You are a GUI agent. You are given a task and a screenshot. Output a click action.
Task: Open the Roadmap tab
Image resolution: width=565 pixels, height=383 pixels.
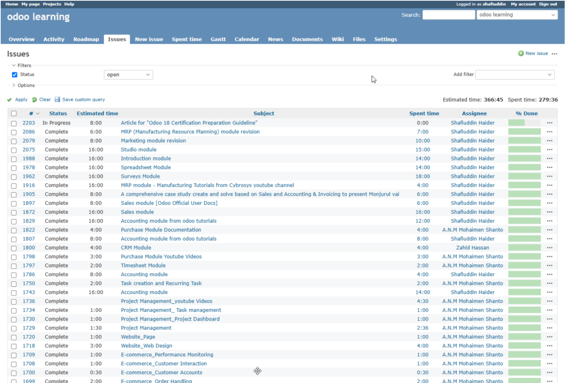(x=86, y=39)
